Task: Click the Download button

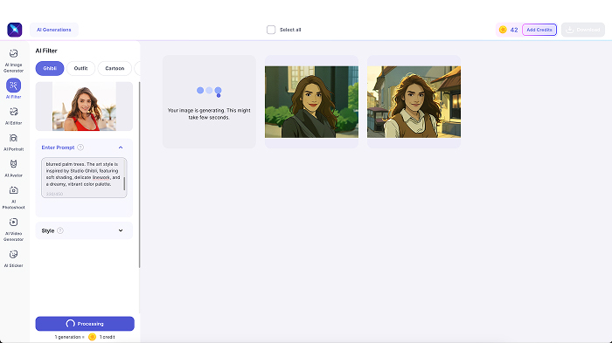Action: click(583, 30)
